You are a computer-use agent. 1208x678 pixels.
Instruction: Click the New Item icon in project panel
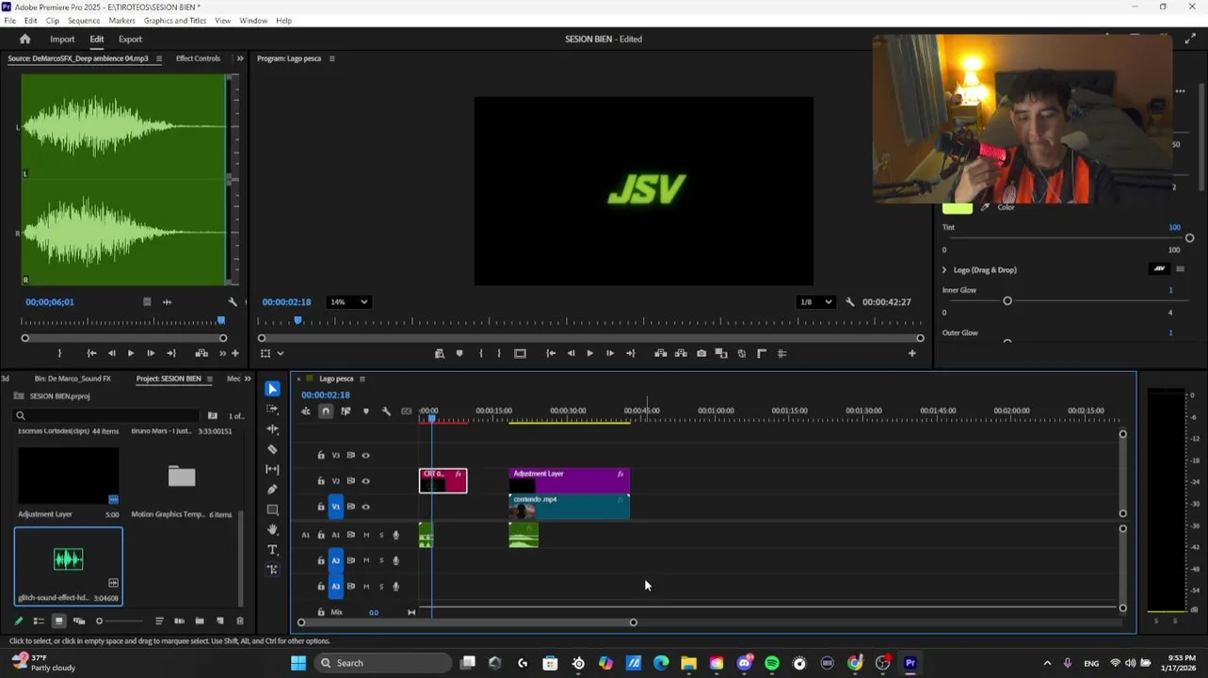tap(220, 621)
